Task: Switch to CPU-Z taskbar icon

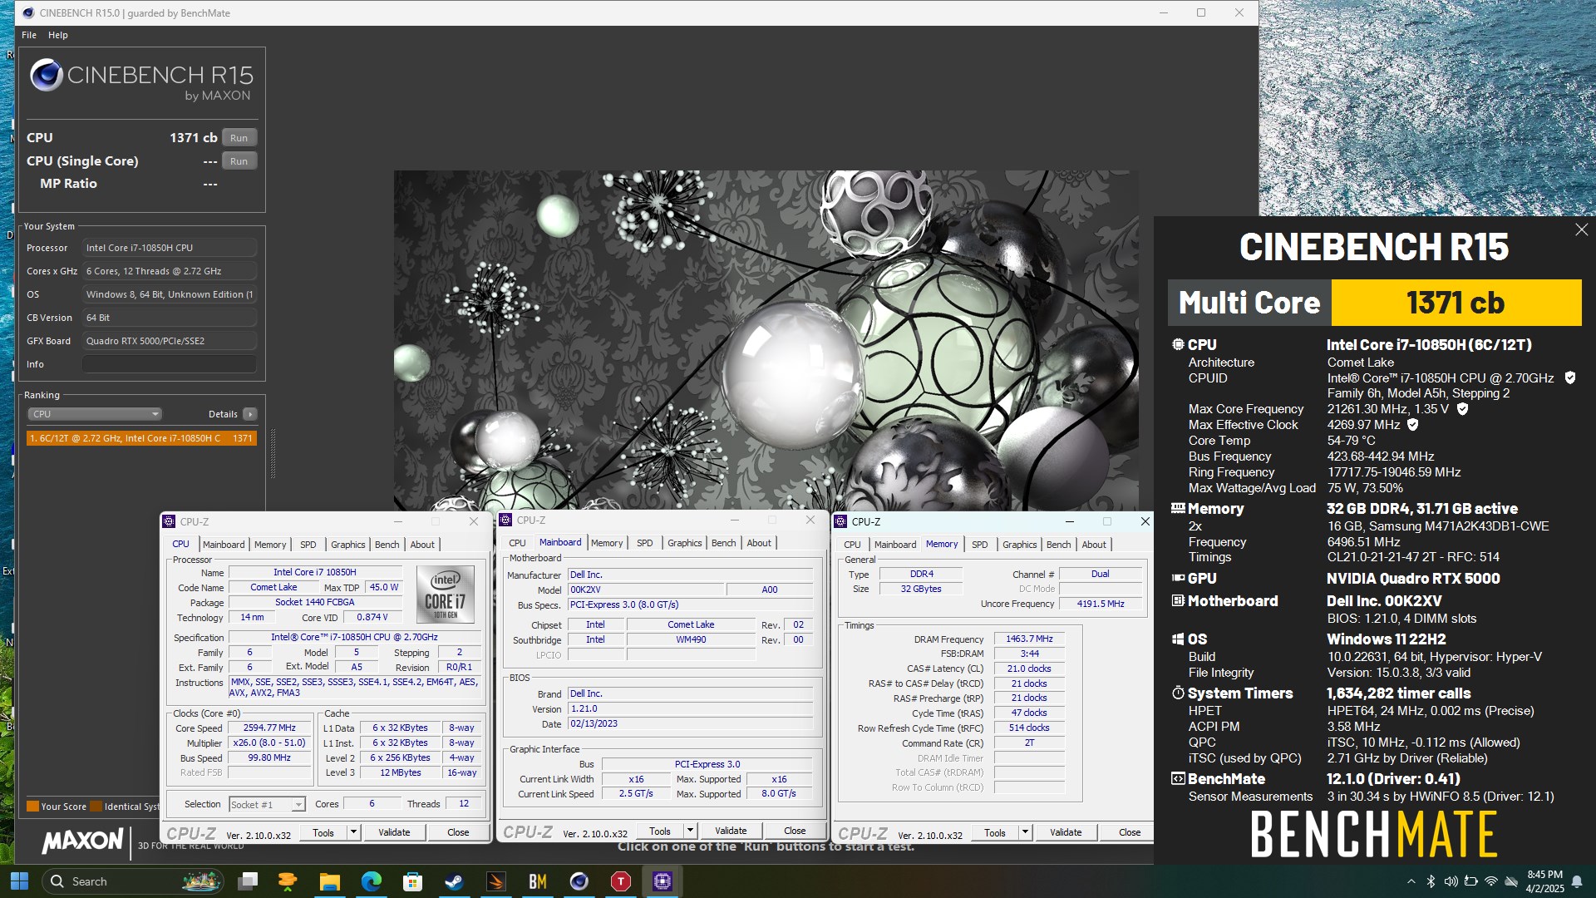Action: click(663, 881)
